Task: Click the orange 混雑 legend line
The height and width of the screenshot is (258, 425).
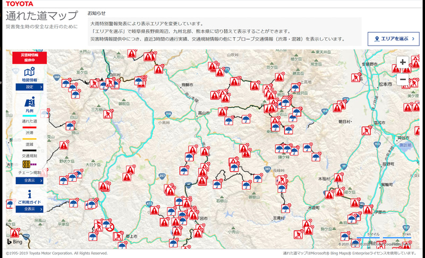Action: pyautogui.click(x=29, y=139)
